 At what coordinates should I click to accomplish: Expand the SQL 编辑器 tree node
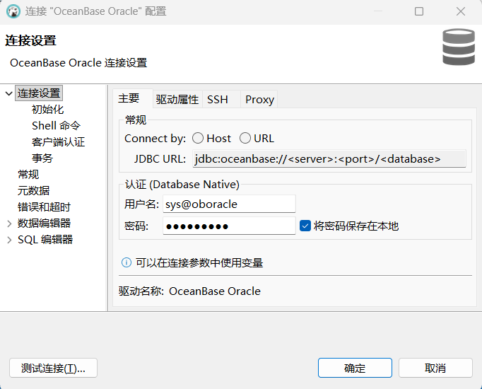tap(9, 240)
